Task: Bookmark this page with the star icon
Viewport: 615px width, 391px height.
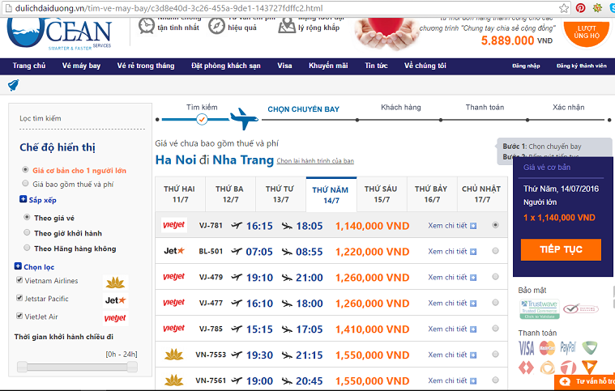Action: [x=564, y=8]
